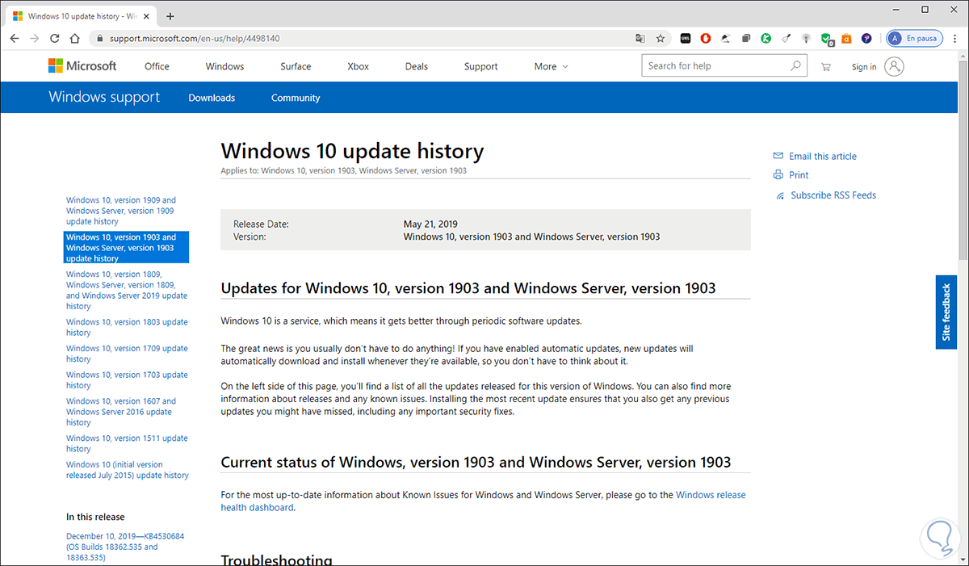
Task: Reload the page
Action: point(55,38)
